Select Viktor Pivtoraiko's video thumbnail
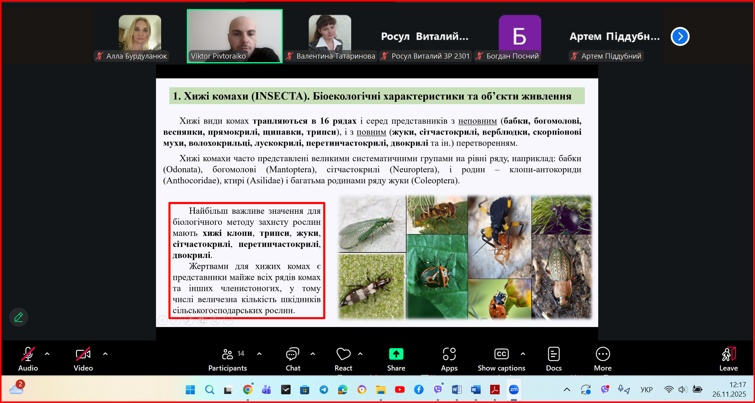This screenshot has width=755, height=403. (235, 36)
